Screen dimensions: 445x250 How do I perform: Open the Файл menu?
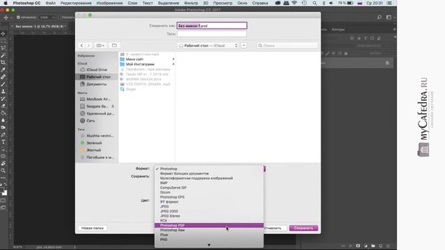click(x=51, y=3)
